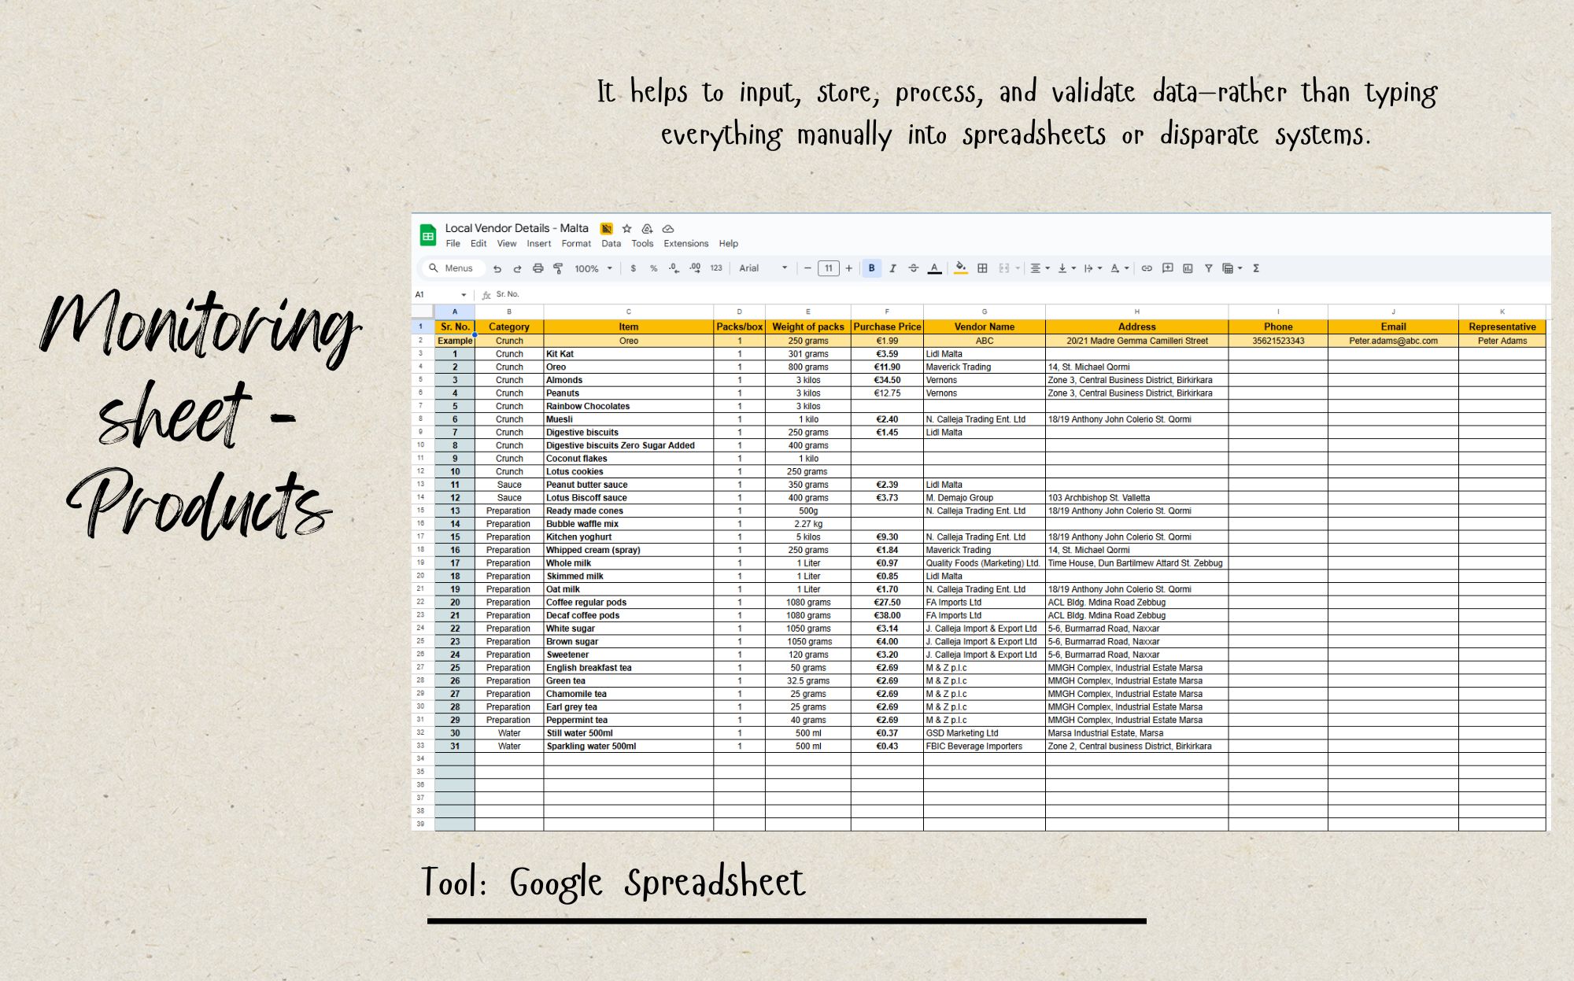
Task: Toggle strikethrough formatting
Action: (913, 268)
